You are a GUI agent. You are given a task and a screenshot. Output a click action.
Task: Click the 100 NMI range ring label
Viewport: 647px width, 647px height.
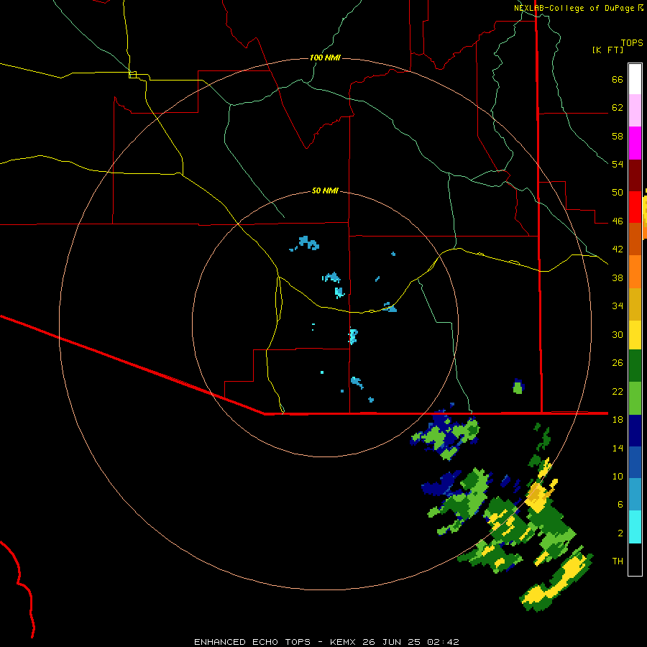click(325, 58)
